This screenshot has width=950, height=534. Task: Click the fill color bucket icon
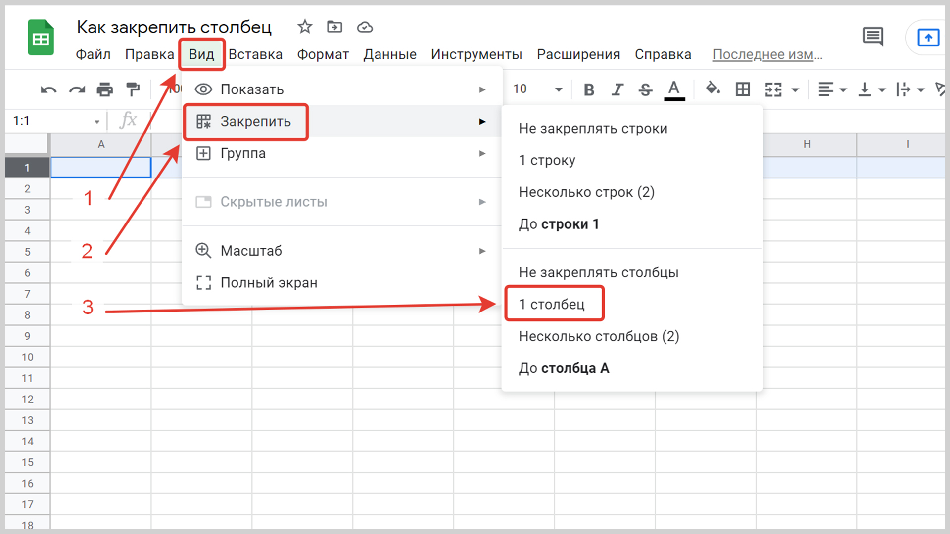click(x=712, y=89)
